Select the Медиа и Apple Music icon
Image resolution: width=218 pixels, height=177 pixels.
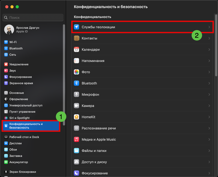(x=77, y=139)
